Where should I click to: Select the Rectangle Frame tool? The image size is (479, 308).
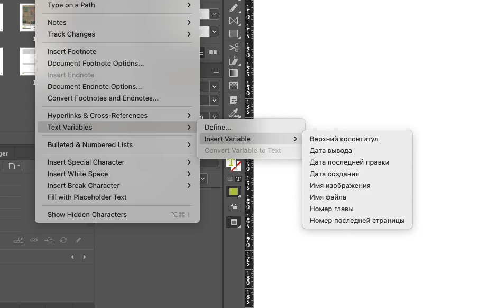coord(234,21)
